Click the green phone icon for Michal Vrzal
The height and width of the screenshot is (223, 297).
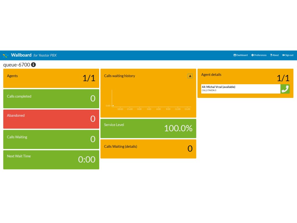(285, 89)
